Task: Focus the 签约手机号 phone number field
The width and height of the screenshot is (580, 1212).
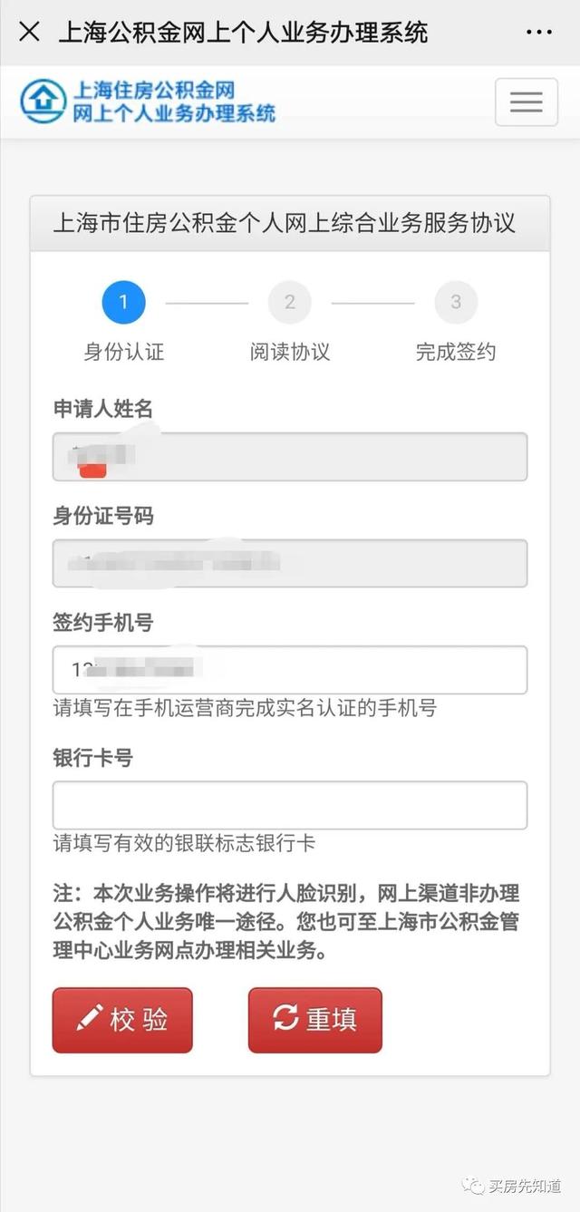Action: click(290, 670)
